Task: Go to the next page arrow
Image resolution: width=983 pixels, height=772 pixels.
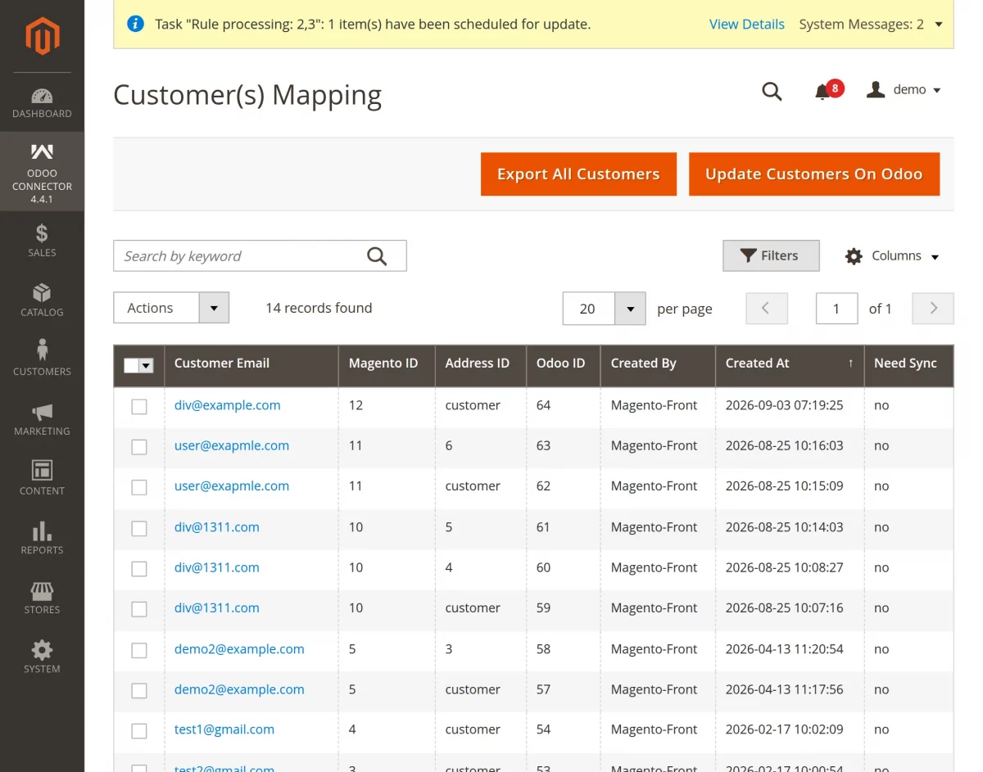Action: tap(933, 309)
